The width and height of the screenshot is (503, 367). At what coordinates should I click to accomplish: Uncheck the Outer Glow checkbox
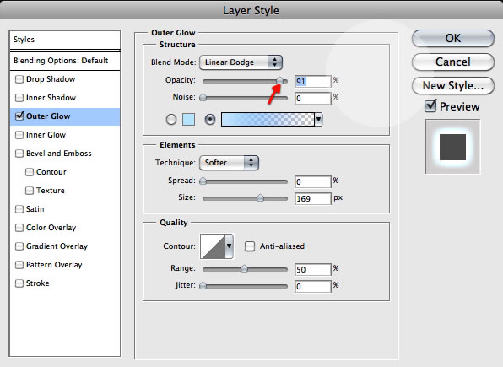[x=19, y=116]
